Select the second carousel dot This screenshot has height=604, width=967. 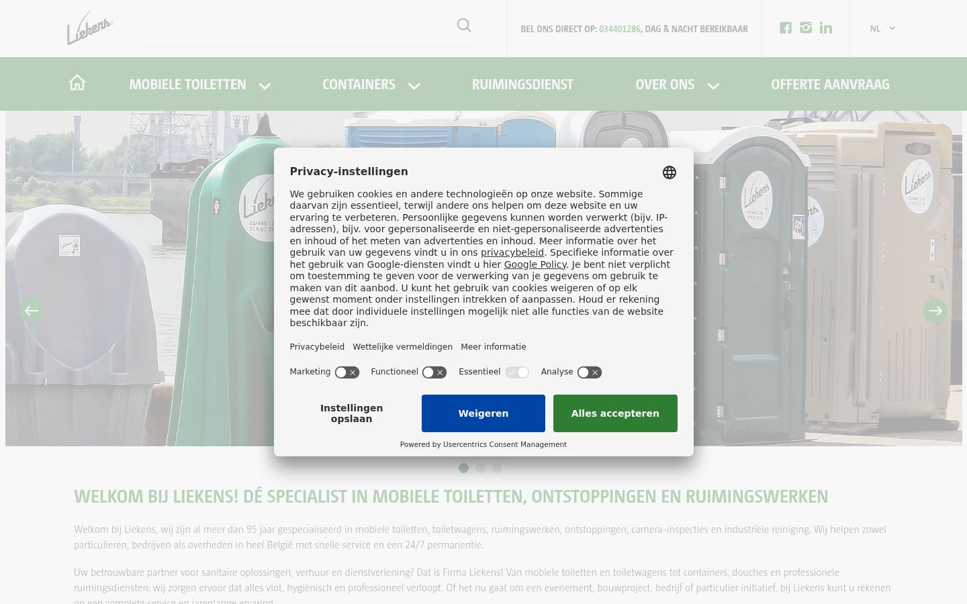coord(480,468)
